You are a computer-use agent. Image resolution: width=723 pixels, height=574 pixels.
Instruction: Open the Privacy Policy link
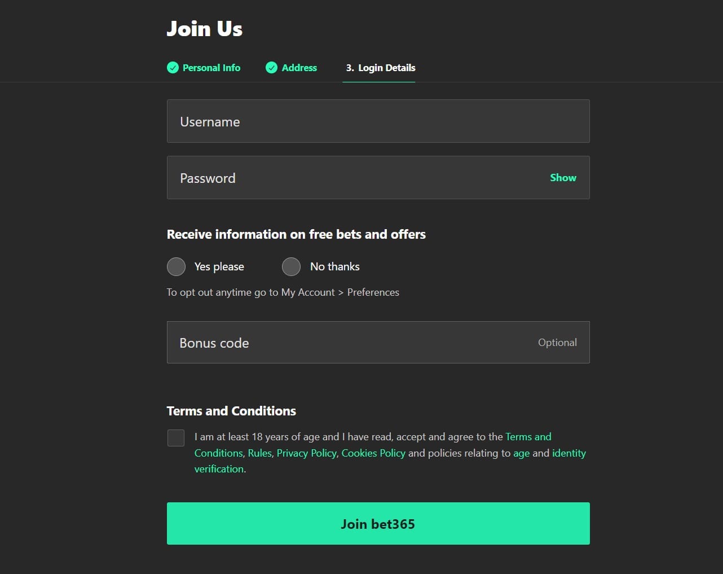[307, 453]
